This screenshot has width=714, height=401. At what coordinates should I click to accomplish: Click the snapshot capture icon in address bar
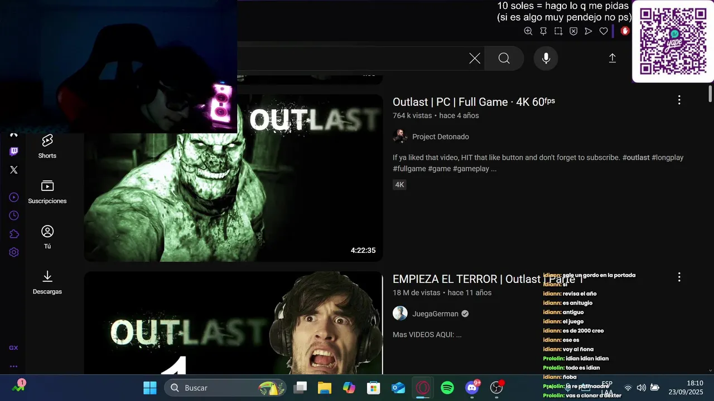558,31
